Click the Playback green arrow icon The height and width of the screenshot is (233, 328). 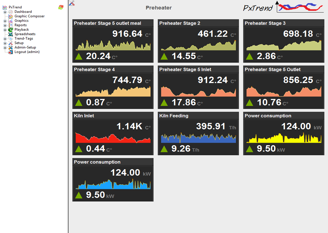(11, 30)
